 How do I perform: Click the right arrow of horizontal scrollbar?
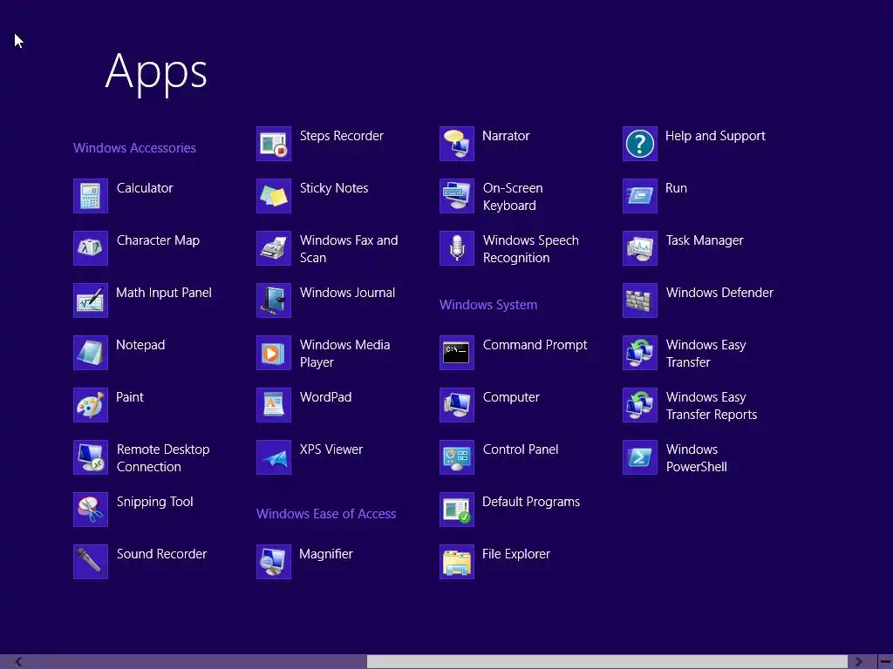[858, 662]
